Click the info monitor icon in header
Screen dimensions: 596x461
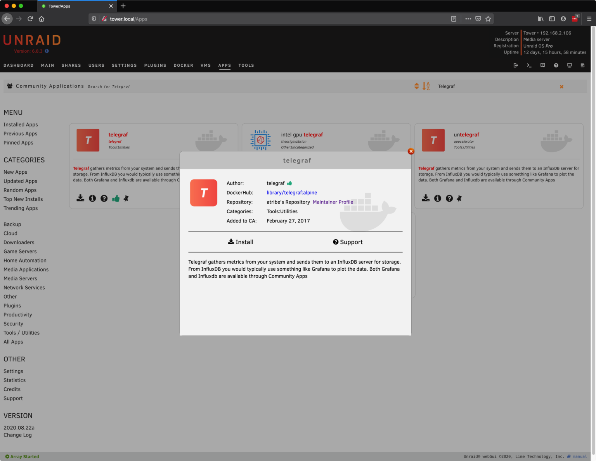[569, 65]
